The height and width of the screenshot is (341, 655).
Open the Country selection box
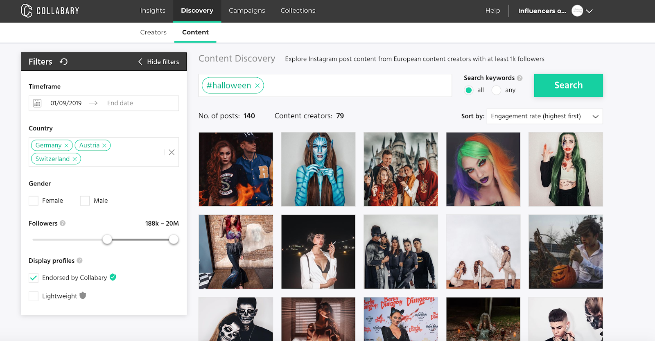coord(104,152)
